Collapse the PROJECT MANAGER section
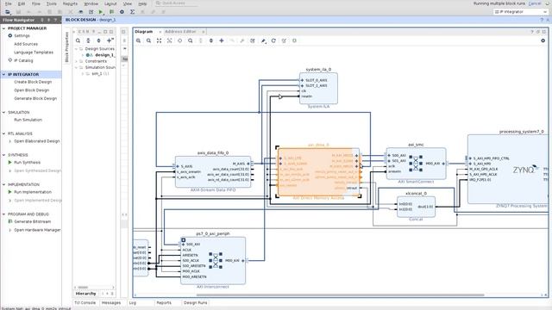 [x=4, y=28]
